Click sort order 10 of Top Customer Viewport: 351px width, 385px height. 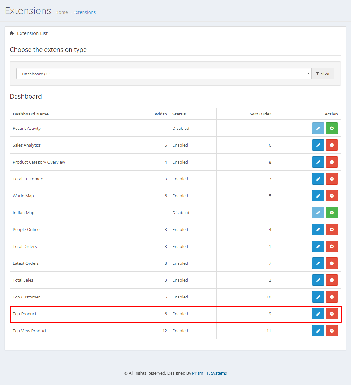click(269, 297)
